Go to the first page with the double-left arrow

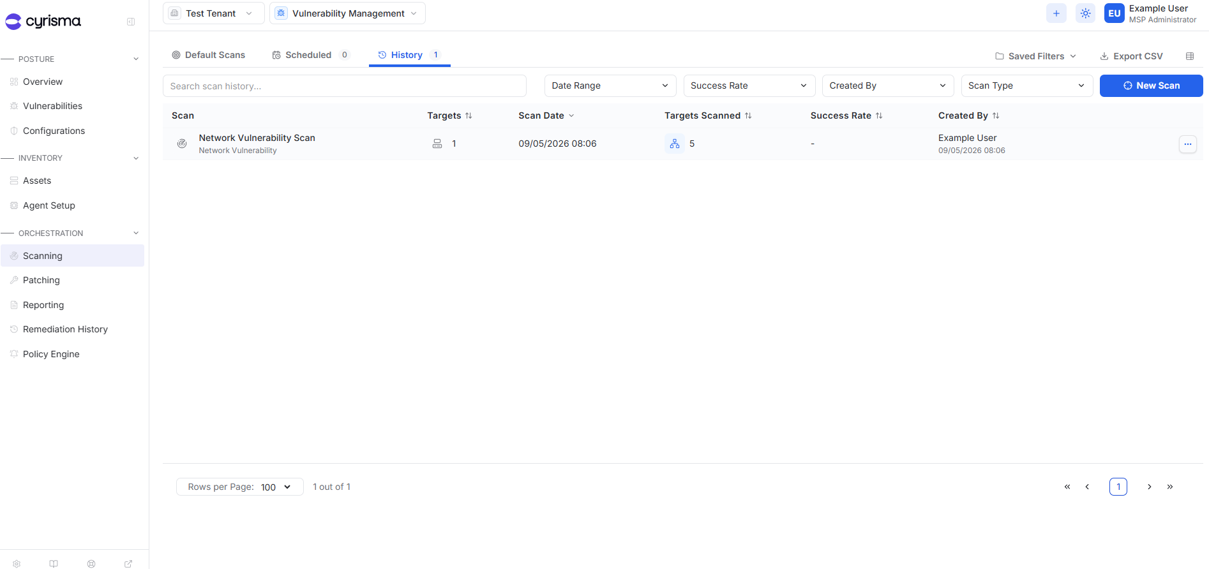[1067, 487]
